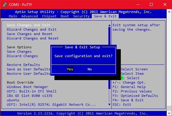
Task: Select Discard Changes and Exit
Action: pyautogui.click(x=32, y=29)
